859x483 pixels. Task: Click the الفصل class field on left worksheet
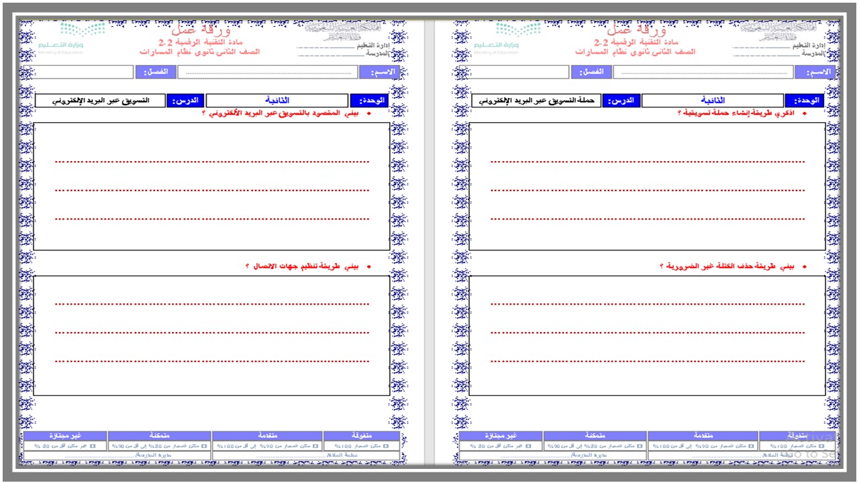tap(78, 72)
